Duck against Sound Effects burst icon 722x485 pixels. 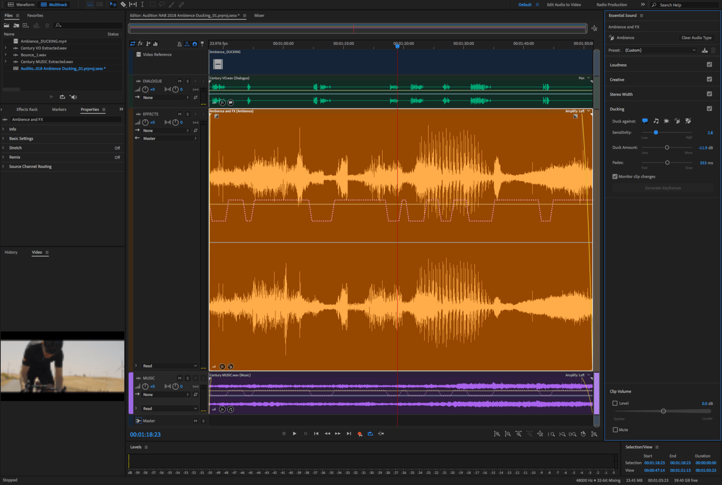[x=666, y=121]
